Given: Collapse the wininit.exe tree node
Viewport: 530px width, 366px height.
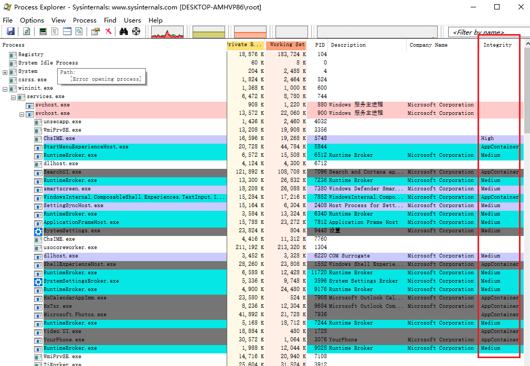Looking at the screenshot, I should pyautogui.click(x=5, y=89).
